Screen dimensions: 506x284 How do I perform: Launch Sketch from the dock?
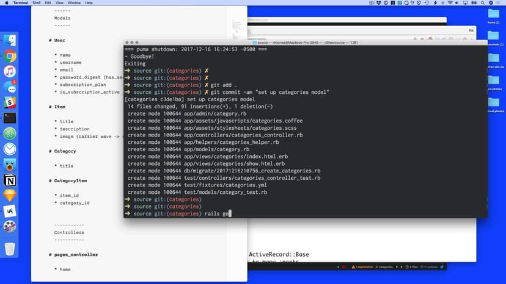click(10, 196)
